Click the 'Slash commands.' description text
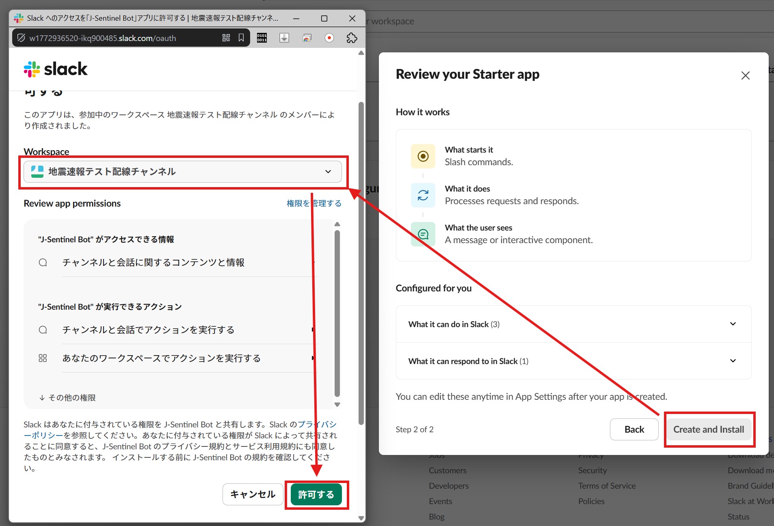Image resolution: width=774 pixels, height=526 pixels. pyautogui.click(x=479, y=162)
